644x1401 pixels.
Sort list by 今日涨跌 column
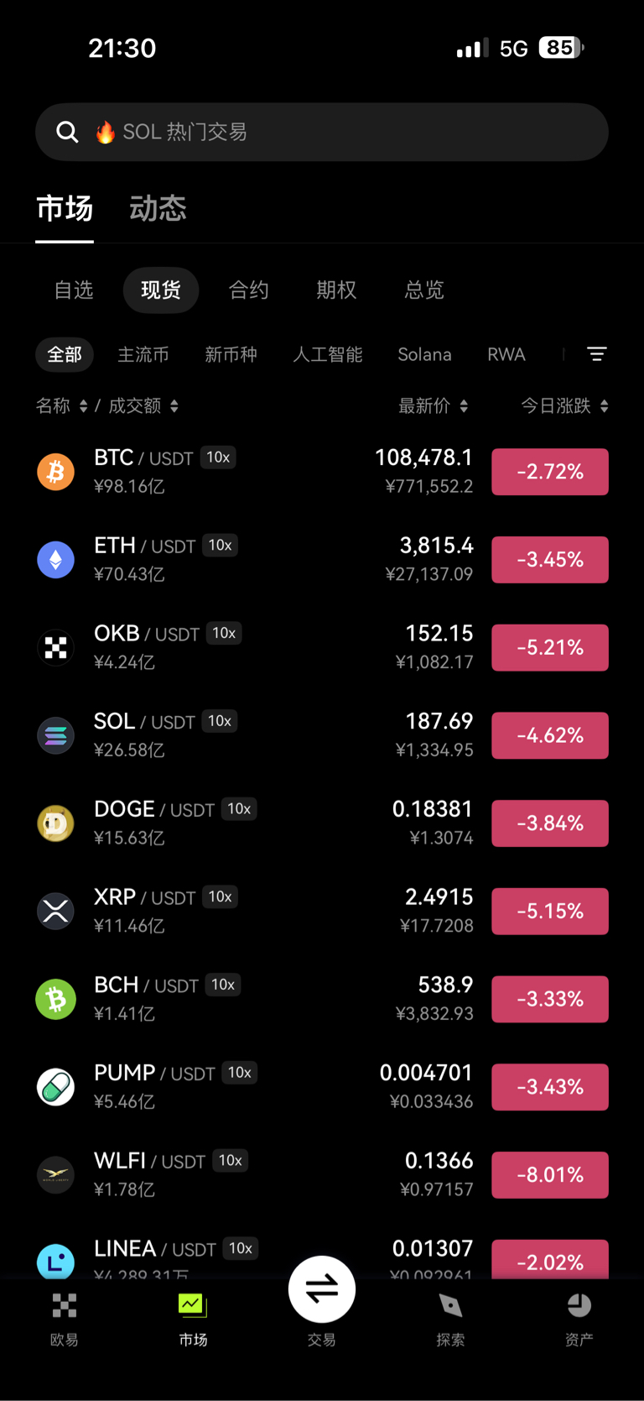[563, 406]
